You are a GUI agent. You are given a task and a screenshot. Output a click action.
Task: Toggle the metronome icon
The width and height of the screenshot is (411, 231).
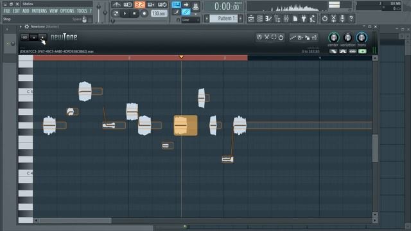pyautogui.click(x=116, y=4)
